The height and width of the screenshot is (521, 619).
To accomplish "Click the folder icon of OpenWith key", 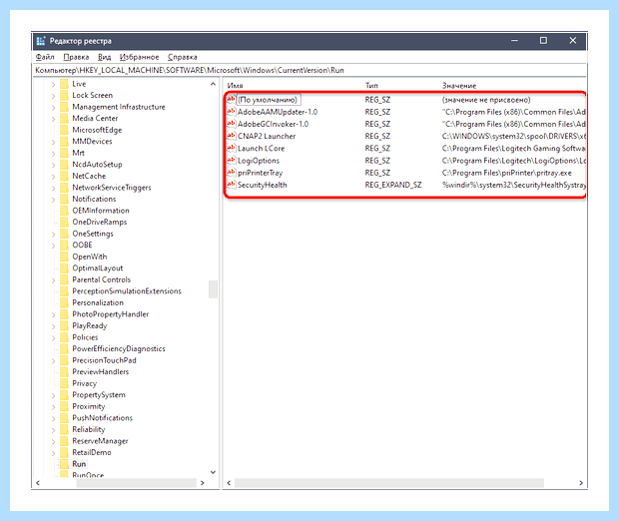I will (64, 257).
